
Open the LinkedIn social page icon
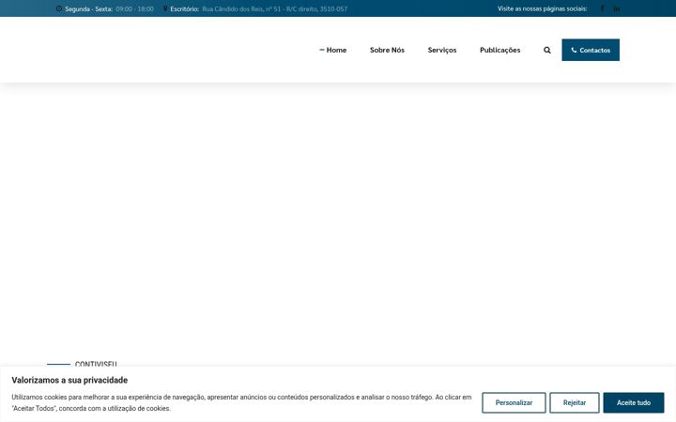tap(617, 8)
